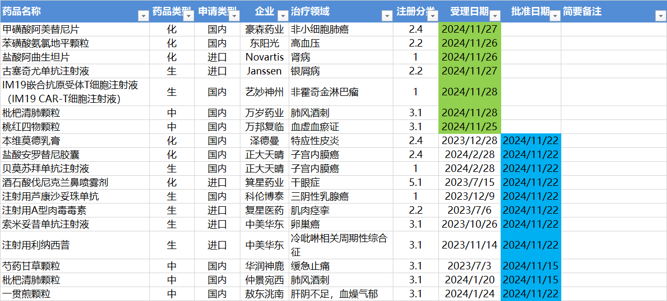Click the therapy cell 冷吡啉相关周期性综合征

click(x=341, y=245)
